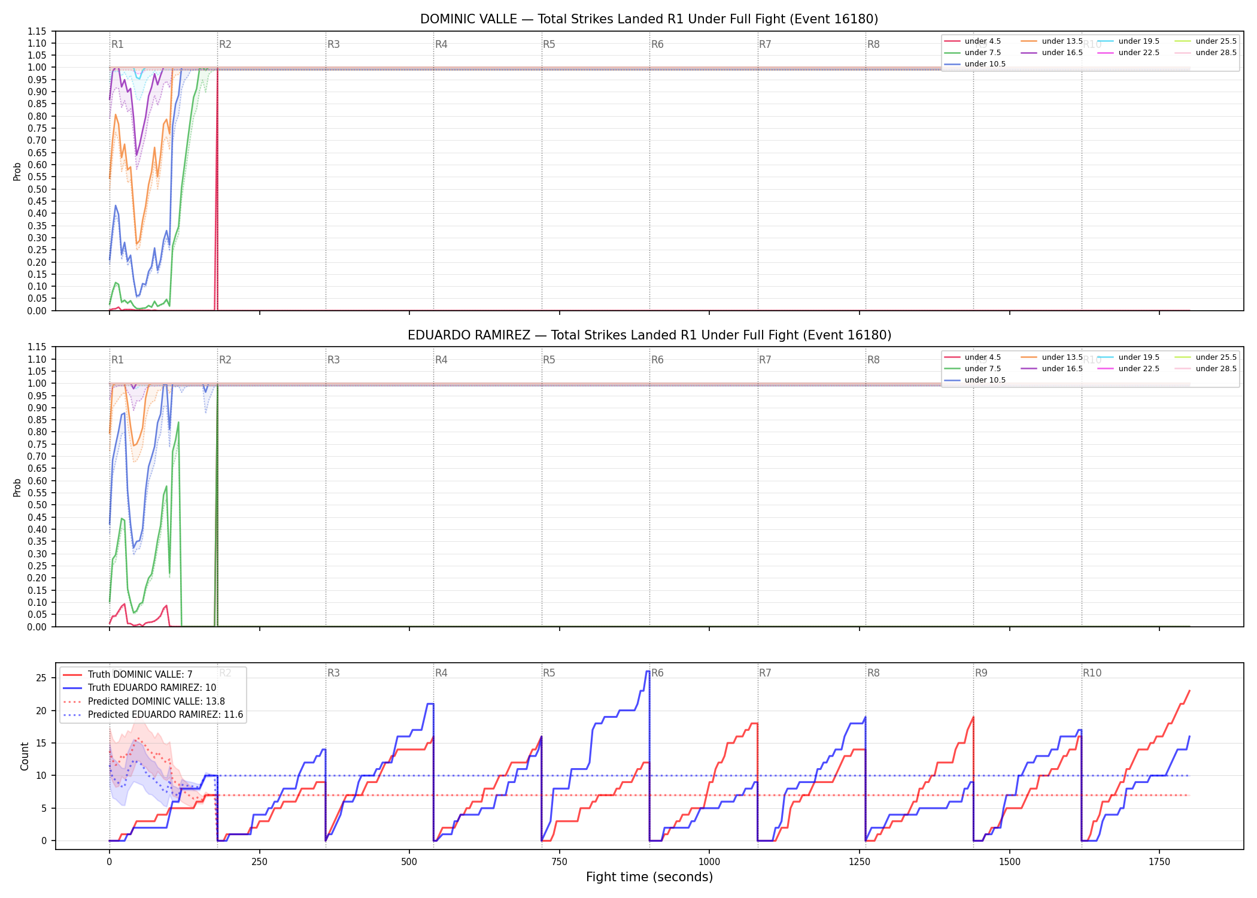Click R8 round marker on Dominic Valle chart
The image size is (1257, 898).
(x=873, y=44)
